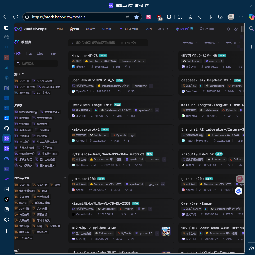This screenshot has width=255, height=255.
Task: Start a screenshot capture from the toolbar
Action: (x=220, y=17)
